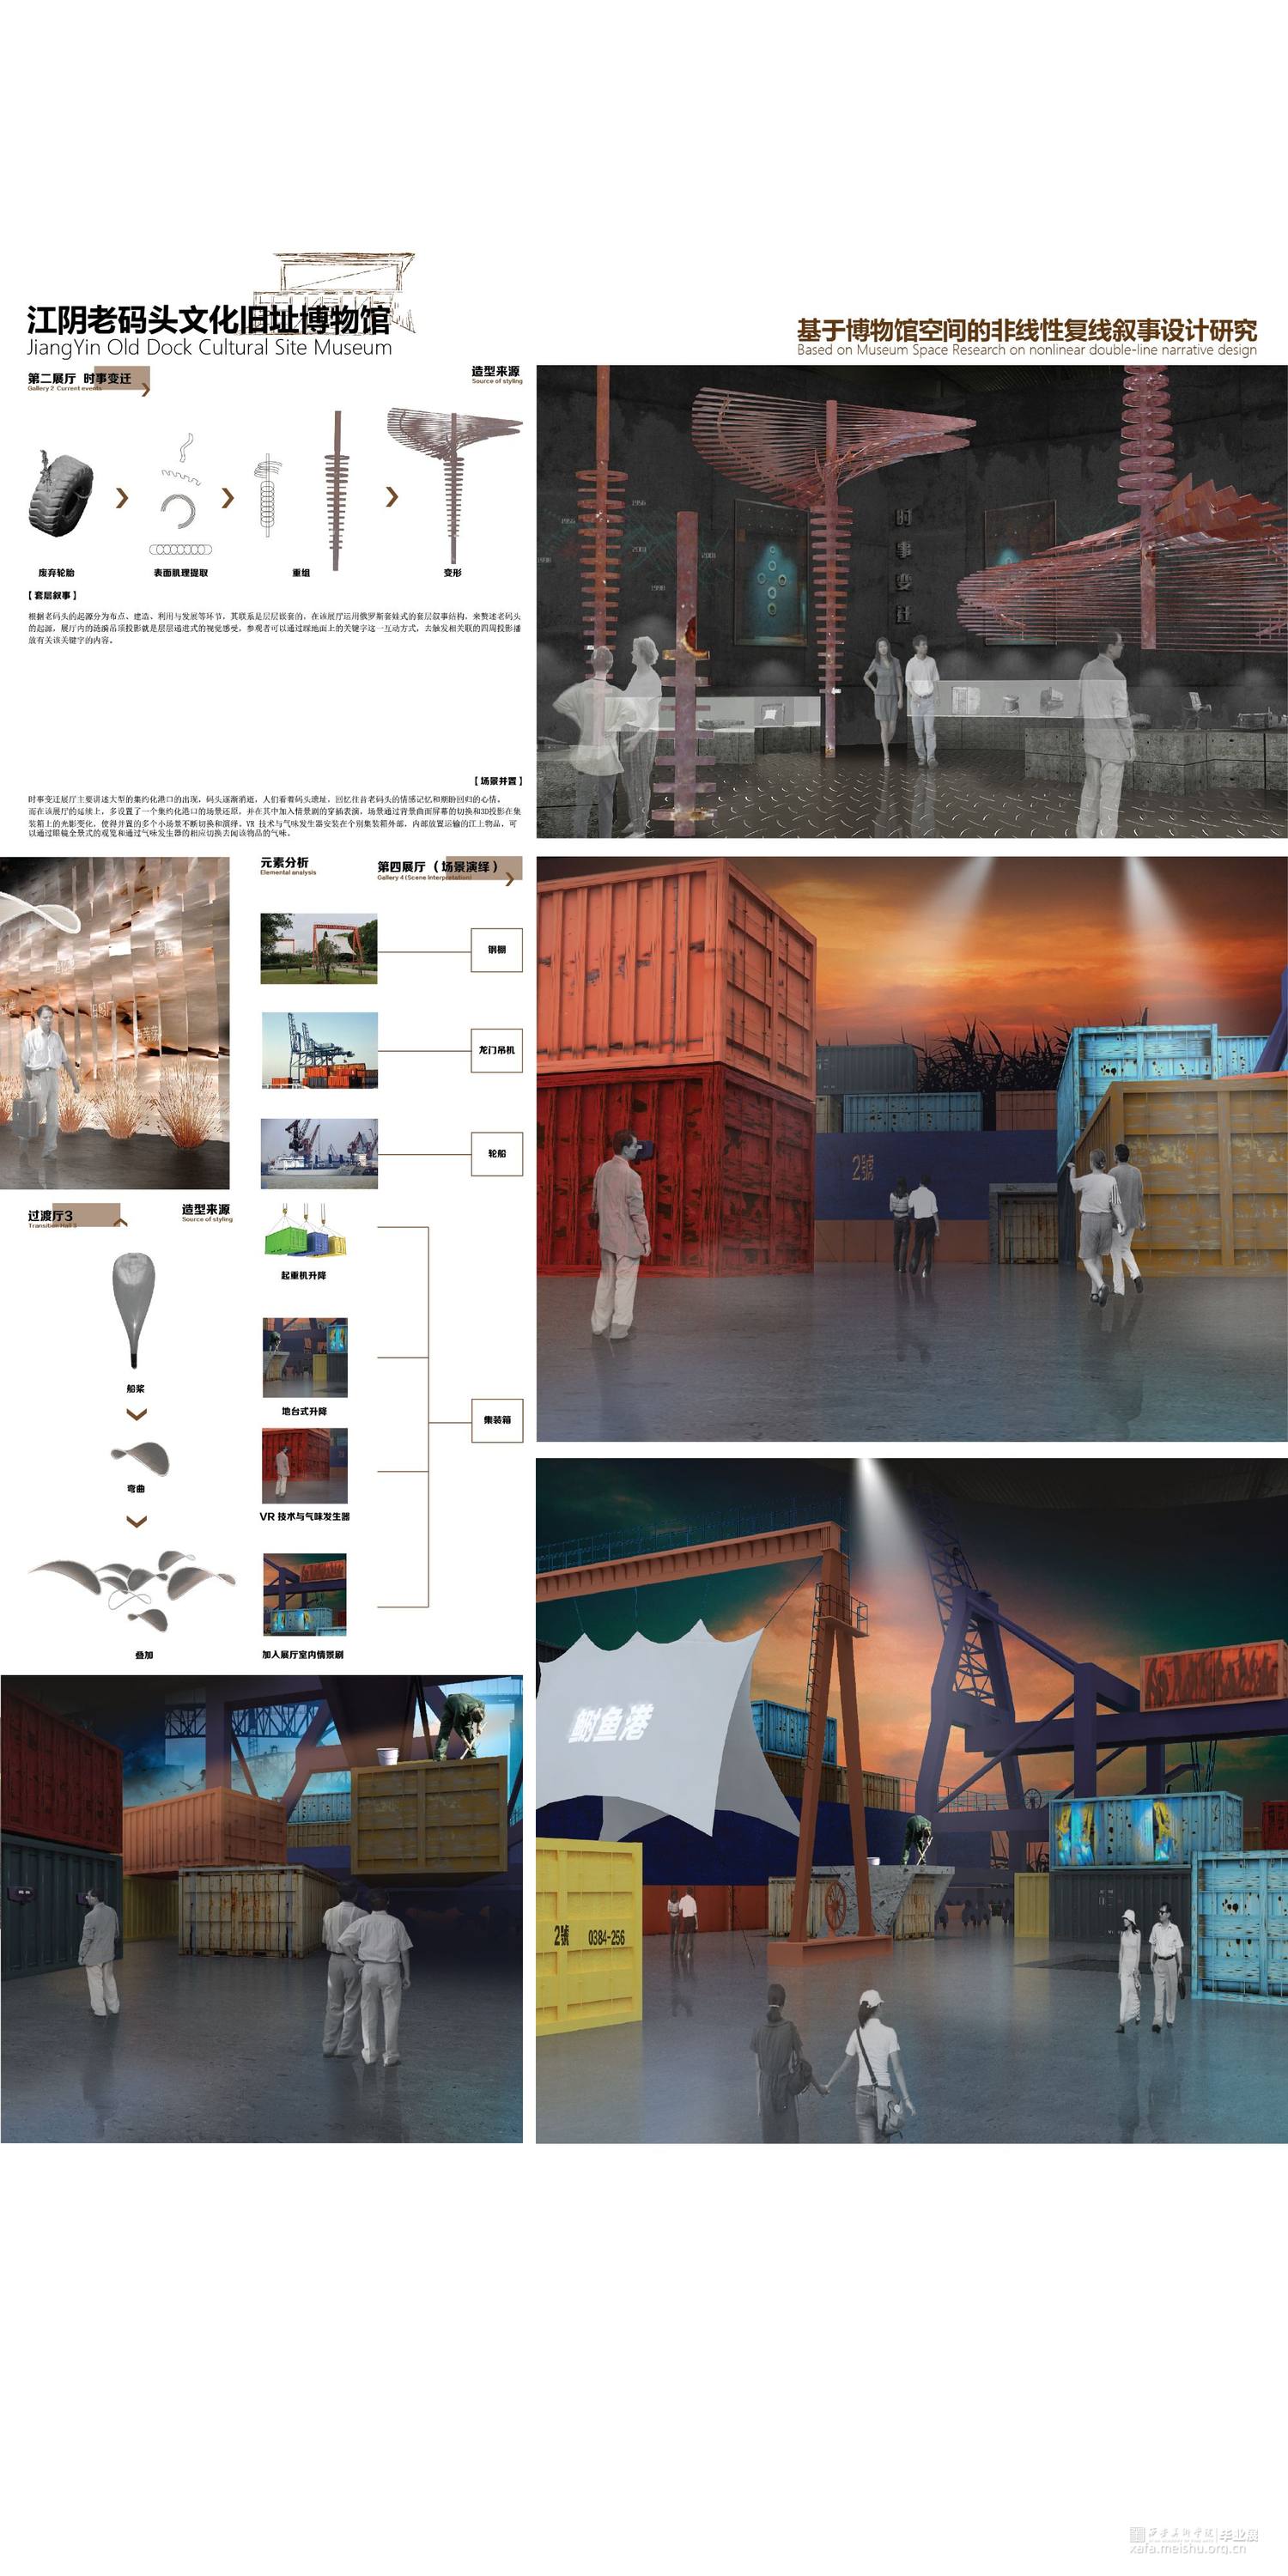Screen dimensions: 1288x2576
Task: Click the 集装箱 label box
Action: [496, 1419]
